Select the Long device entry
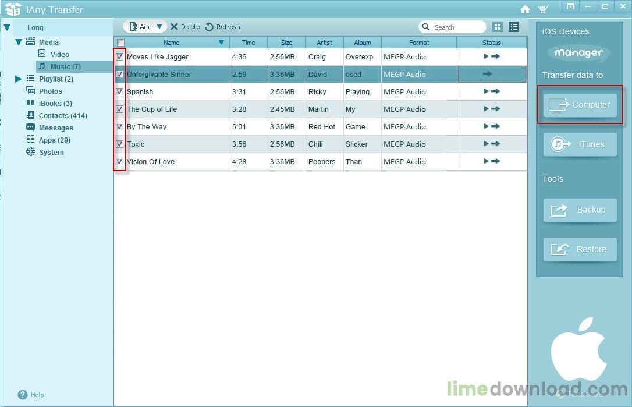Image resolution: width=632 pixels, height=407 pixels. coord(35,27)
